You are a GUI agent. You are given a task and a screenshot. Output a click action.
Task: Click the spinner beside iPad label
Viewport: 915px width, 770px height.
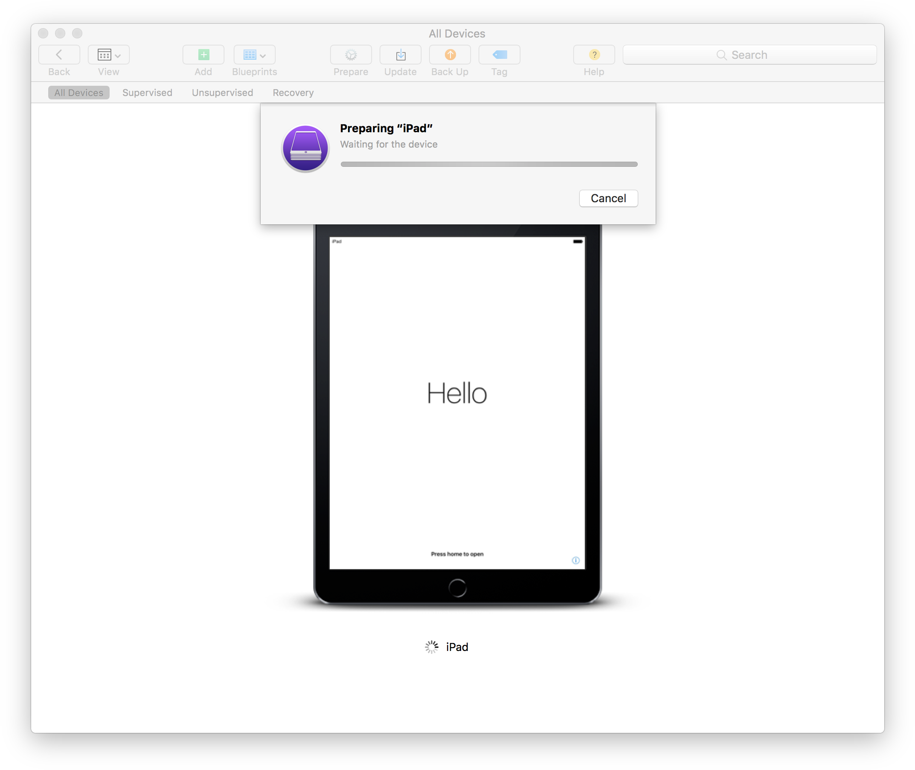click(431, 646)
